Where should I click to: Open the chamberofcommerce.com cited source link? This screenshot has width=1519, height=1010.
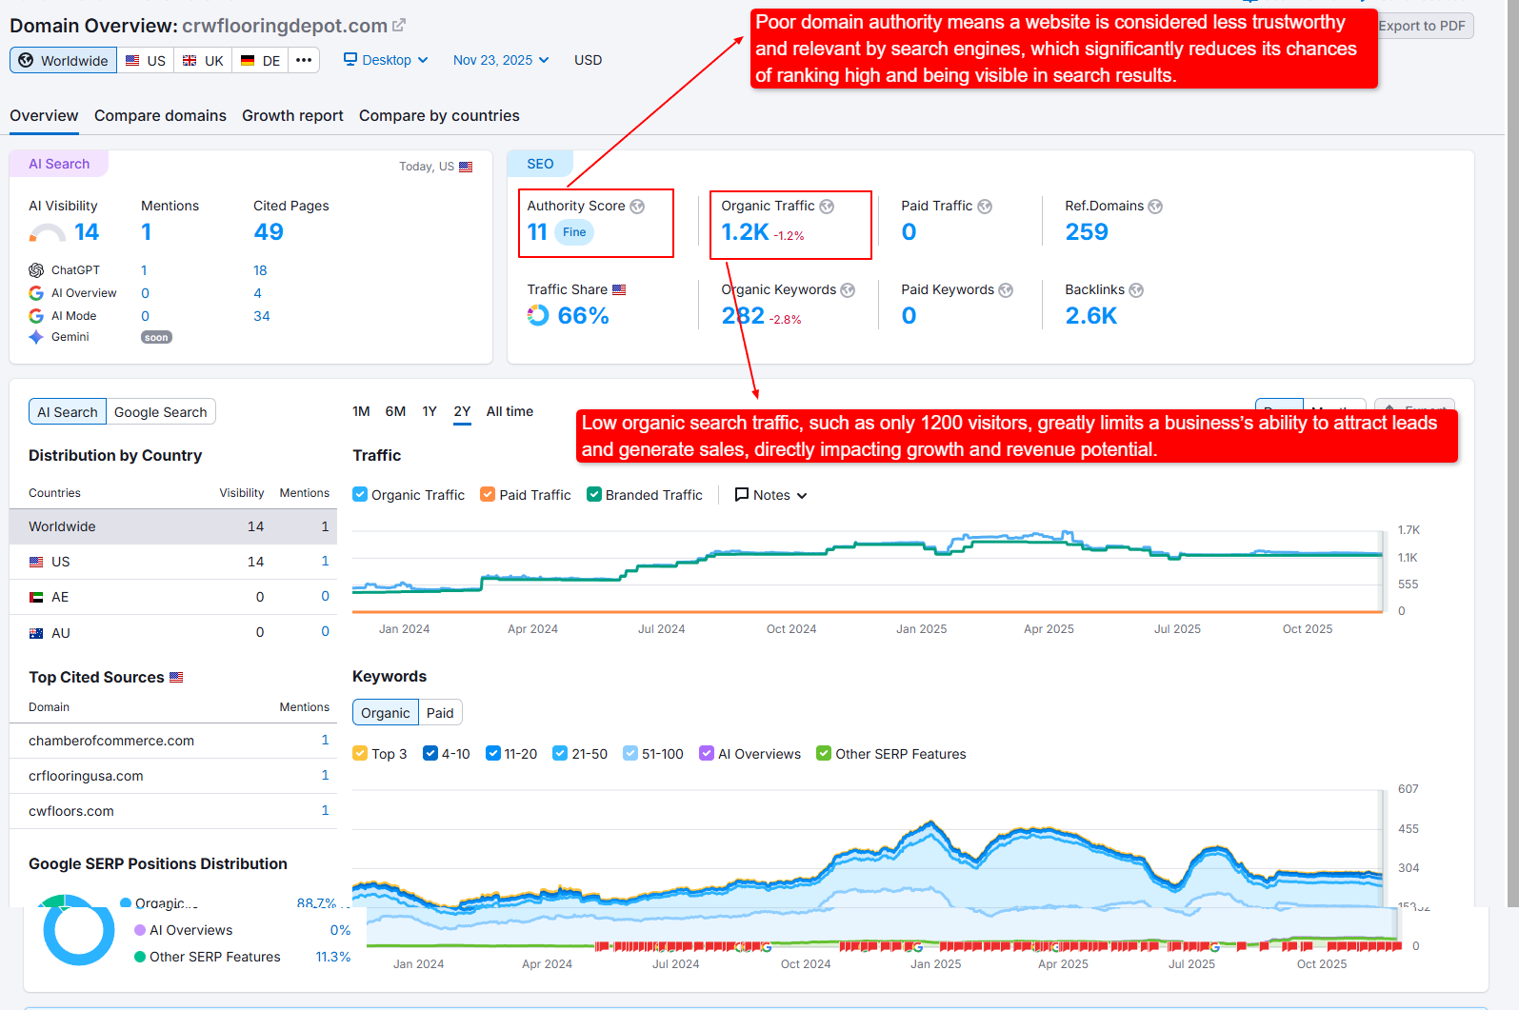pos(111,741)
